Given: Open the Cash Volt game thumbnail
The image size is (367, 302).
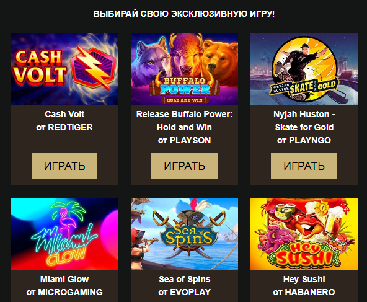Looking at the screenshot, I should coord(64,69).
